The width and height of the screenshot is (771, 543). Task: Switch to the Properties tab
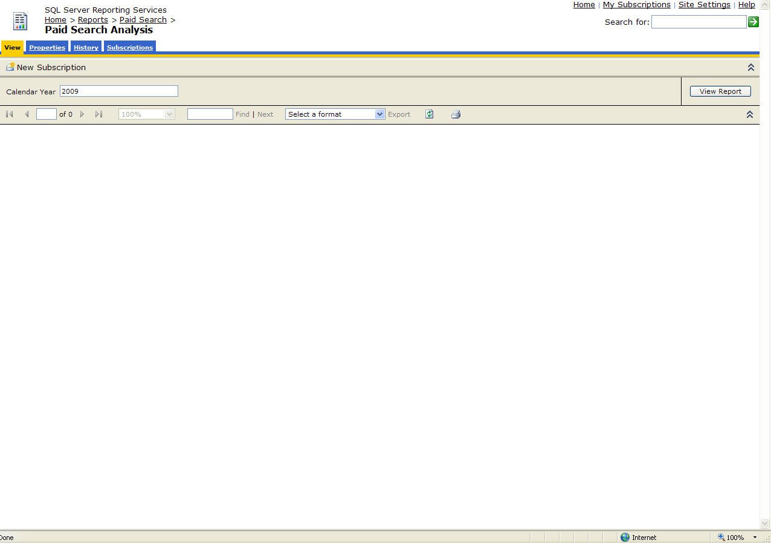[x=47, y=47]
